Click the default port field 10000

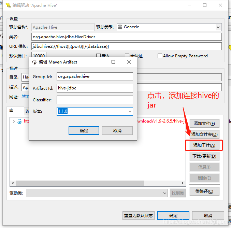39,55
